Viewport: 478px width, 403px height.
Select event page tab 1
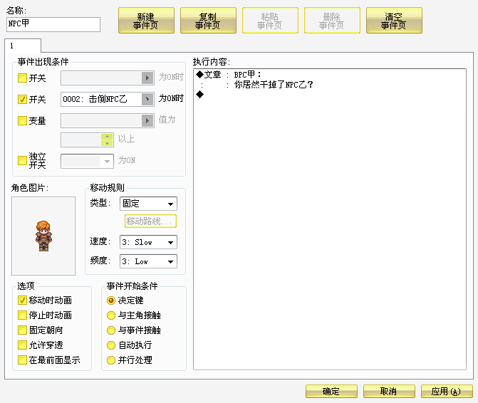pyautogui.click(x=23, y=46)
